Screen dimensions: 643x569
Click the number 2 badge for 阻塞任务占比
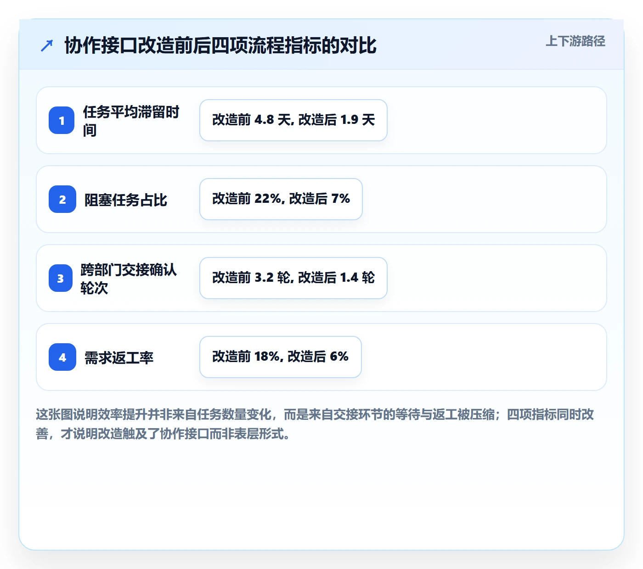pyautogui.click(x=62, y=199)
